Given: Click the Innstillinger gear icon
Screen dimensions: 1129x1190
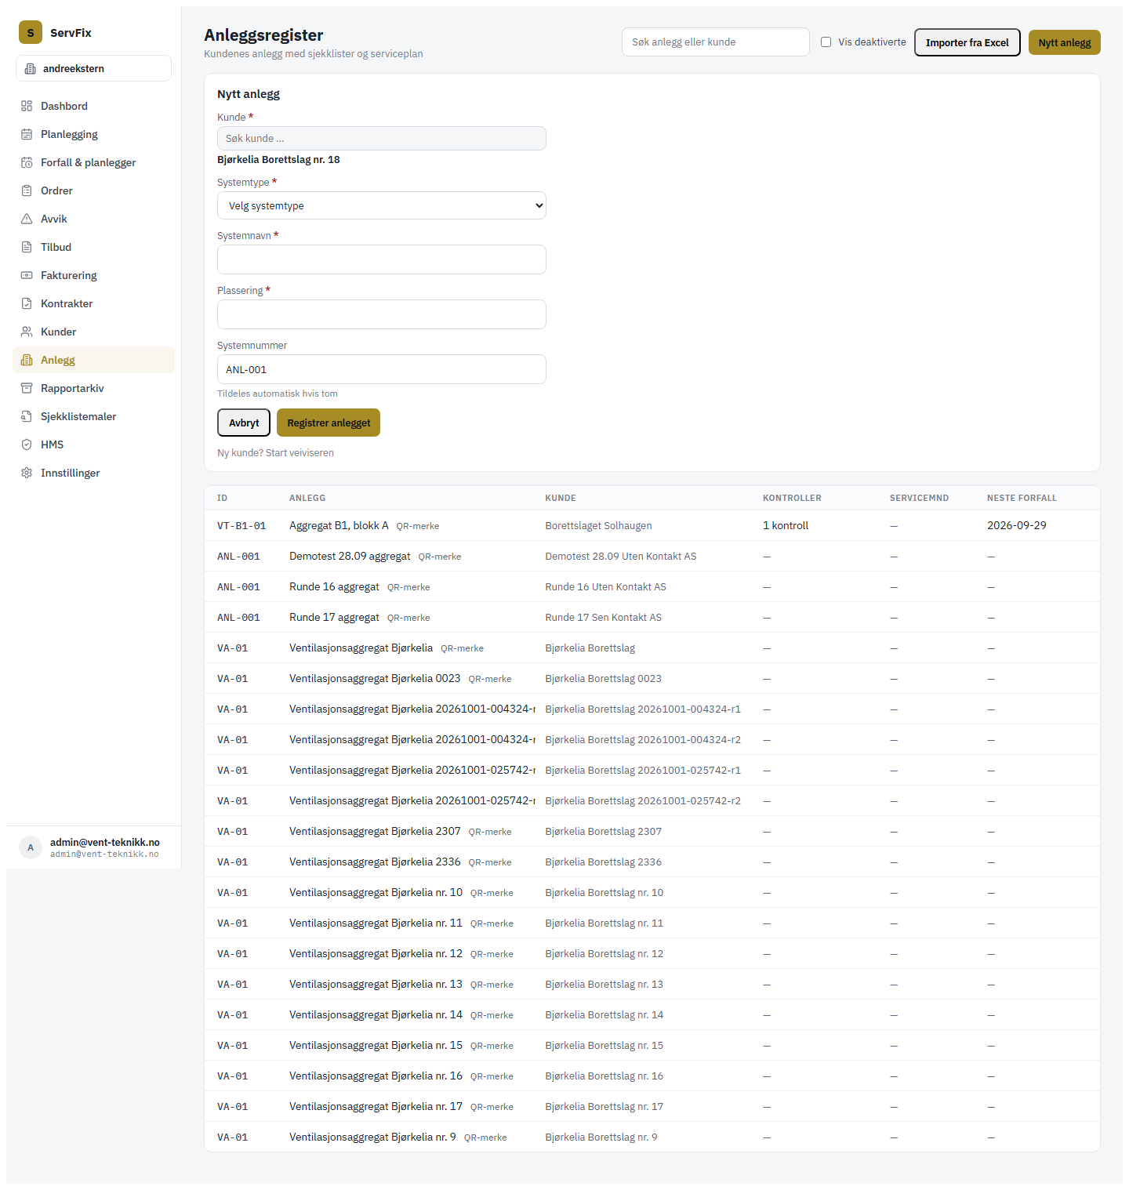Looking at the screenshot, I should click(27, 473).
